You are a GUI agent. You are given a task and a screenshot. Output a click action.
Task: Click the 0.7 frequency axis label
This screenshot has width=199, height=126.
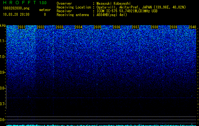point(2,104)
